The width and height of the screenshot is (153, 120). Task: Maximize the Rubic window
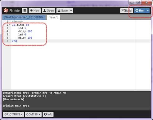tap(138, 2)
